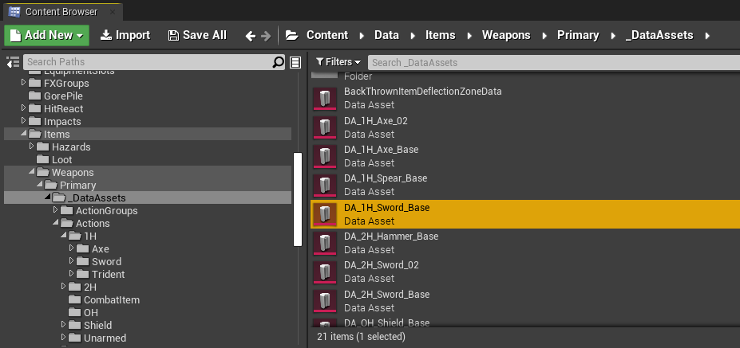The width and height of the screenshot is (740, 348).
Task: Select DA_1H_Axe_02 data asset icon
Action: [324, 127]
